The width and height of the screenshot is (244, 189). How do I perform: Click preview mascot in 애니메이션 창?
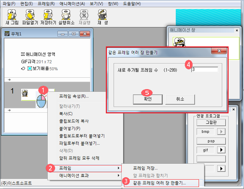[179, 42]
